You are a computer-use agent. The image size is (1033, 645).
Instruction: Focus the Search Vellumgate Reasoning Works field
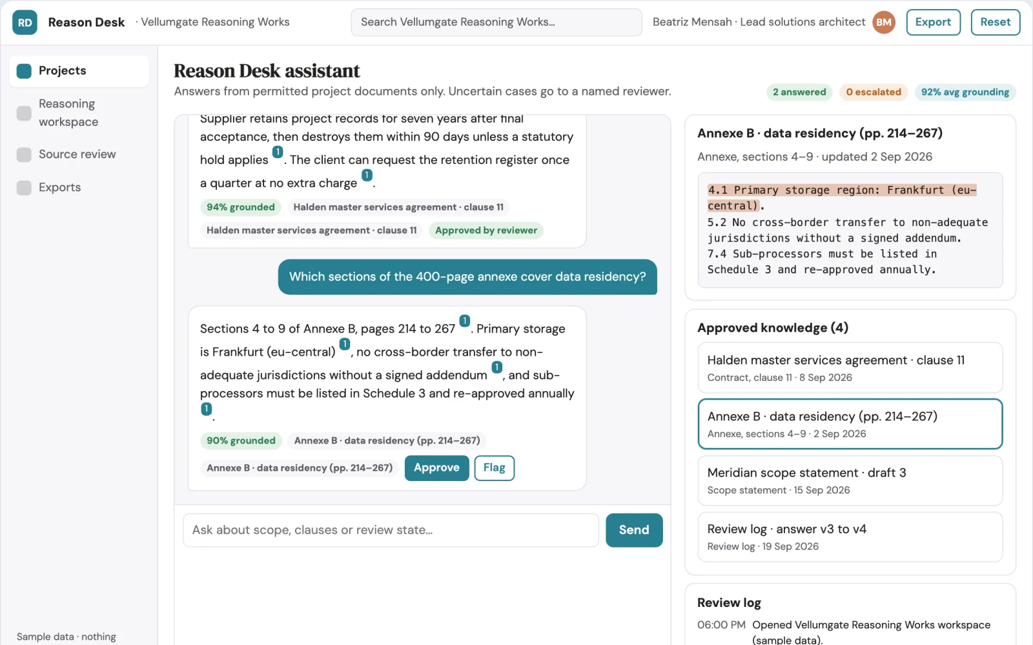coord(496,23)
